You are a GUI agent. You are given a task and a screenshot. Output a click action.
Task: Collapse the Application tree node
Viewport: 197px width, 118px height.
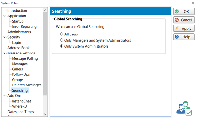click(x=5, y=16)
